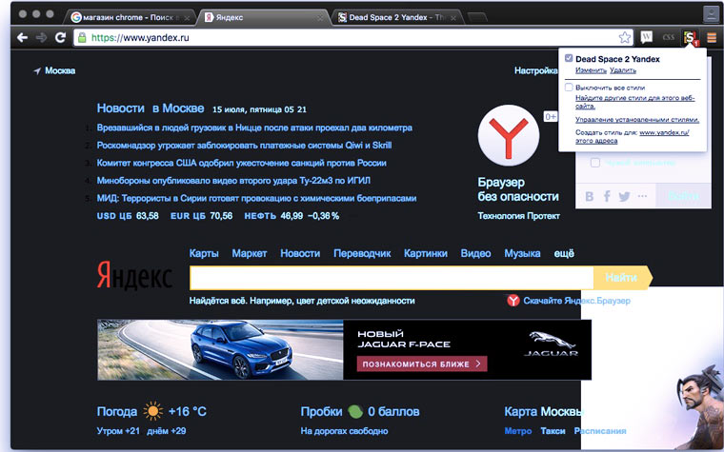Switch to the магазин chrome tab
724x452 pixels.
(131, 17)
